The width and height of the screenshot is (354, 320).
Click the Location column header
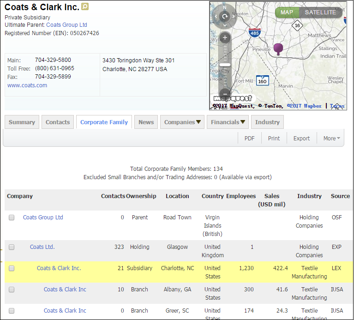pos(177,196)
